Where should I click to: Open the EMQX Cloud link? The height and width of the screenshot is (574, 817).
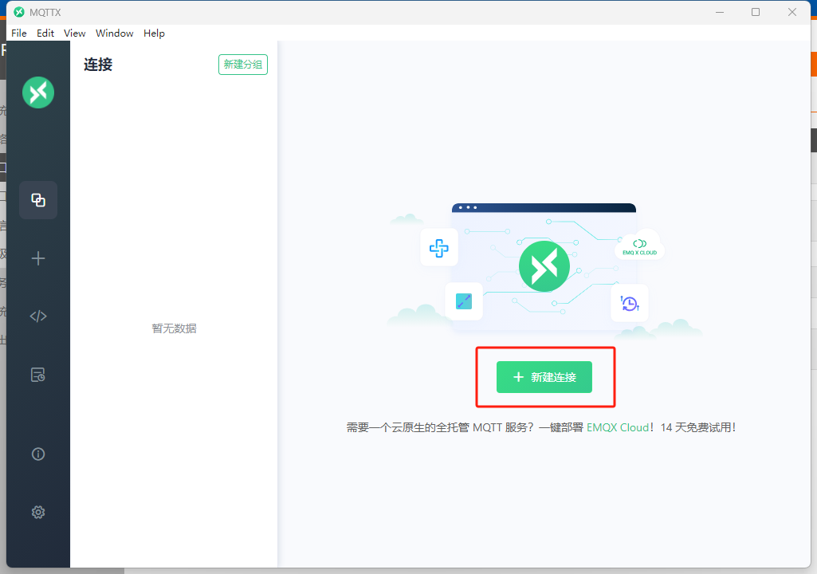click(618, 427)
